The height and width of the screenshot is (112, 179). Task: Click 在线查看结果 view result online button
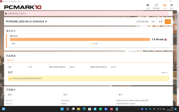142,22
